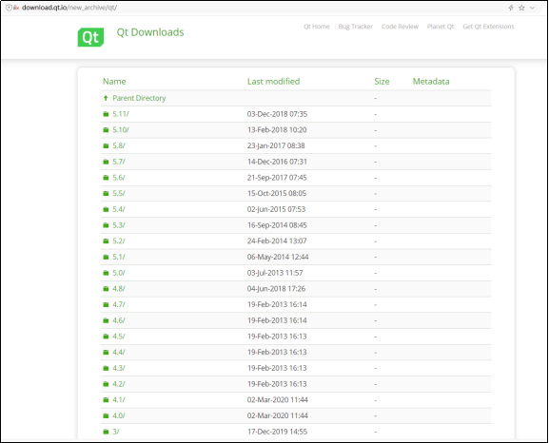Image resolution: width=549 pixels, height=443 pixels.
Task: Open the 5.0/ directory link
Action: coord(119,273)
